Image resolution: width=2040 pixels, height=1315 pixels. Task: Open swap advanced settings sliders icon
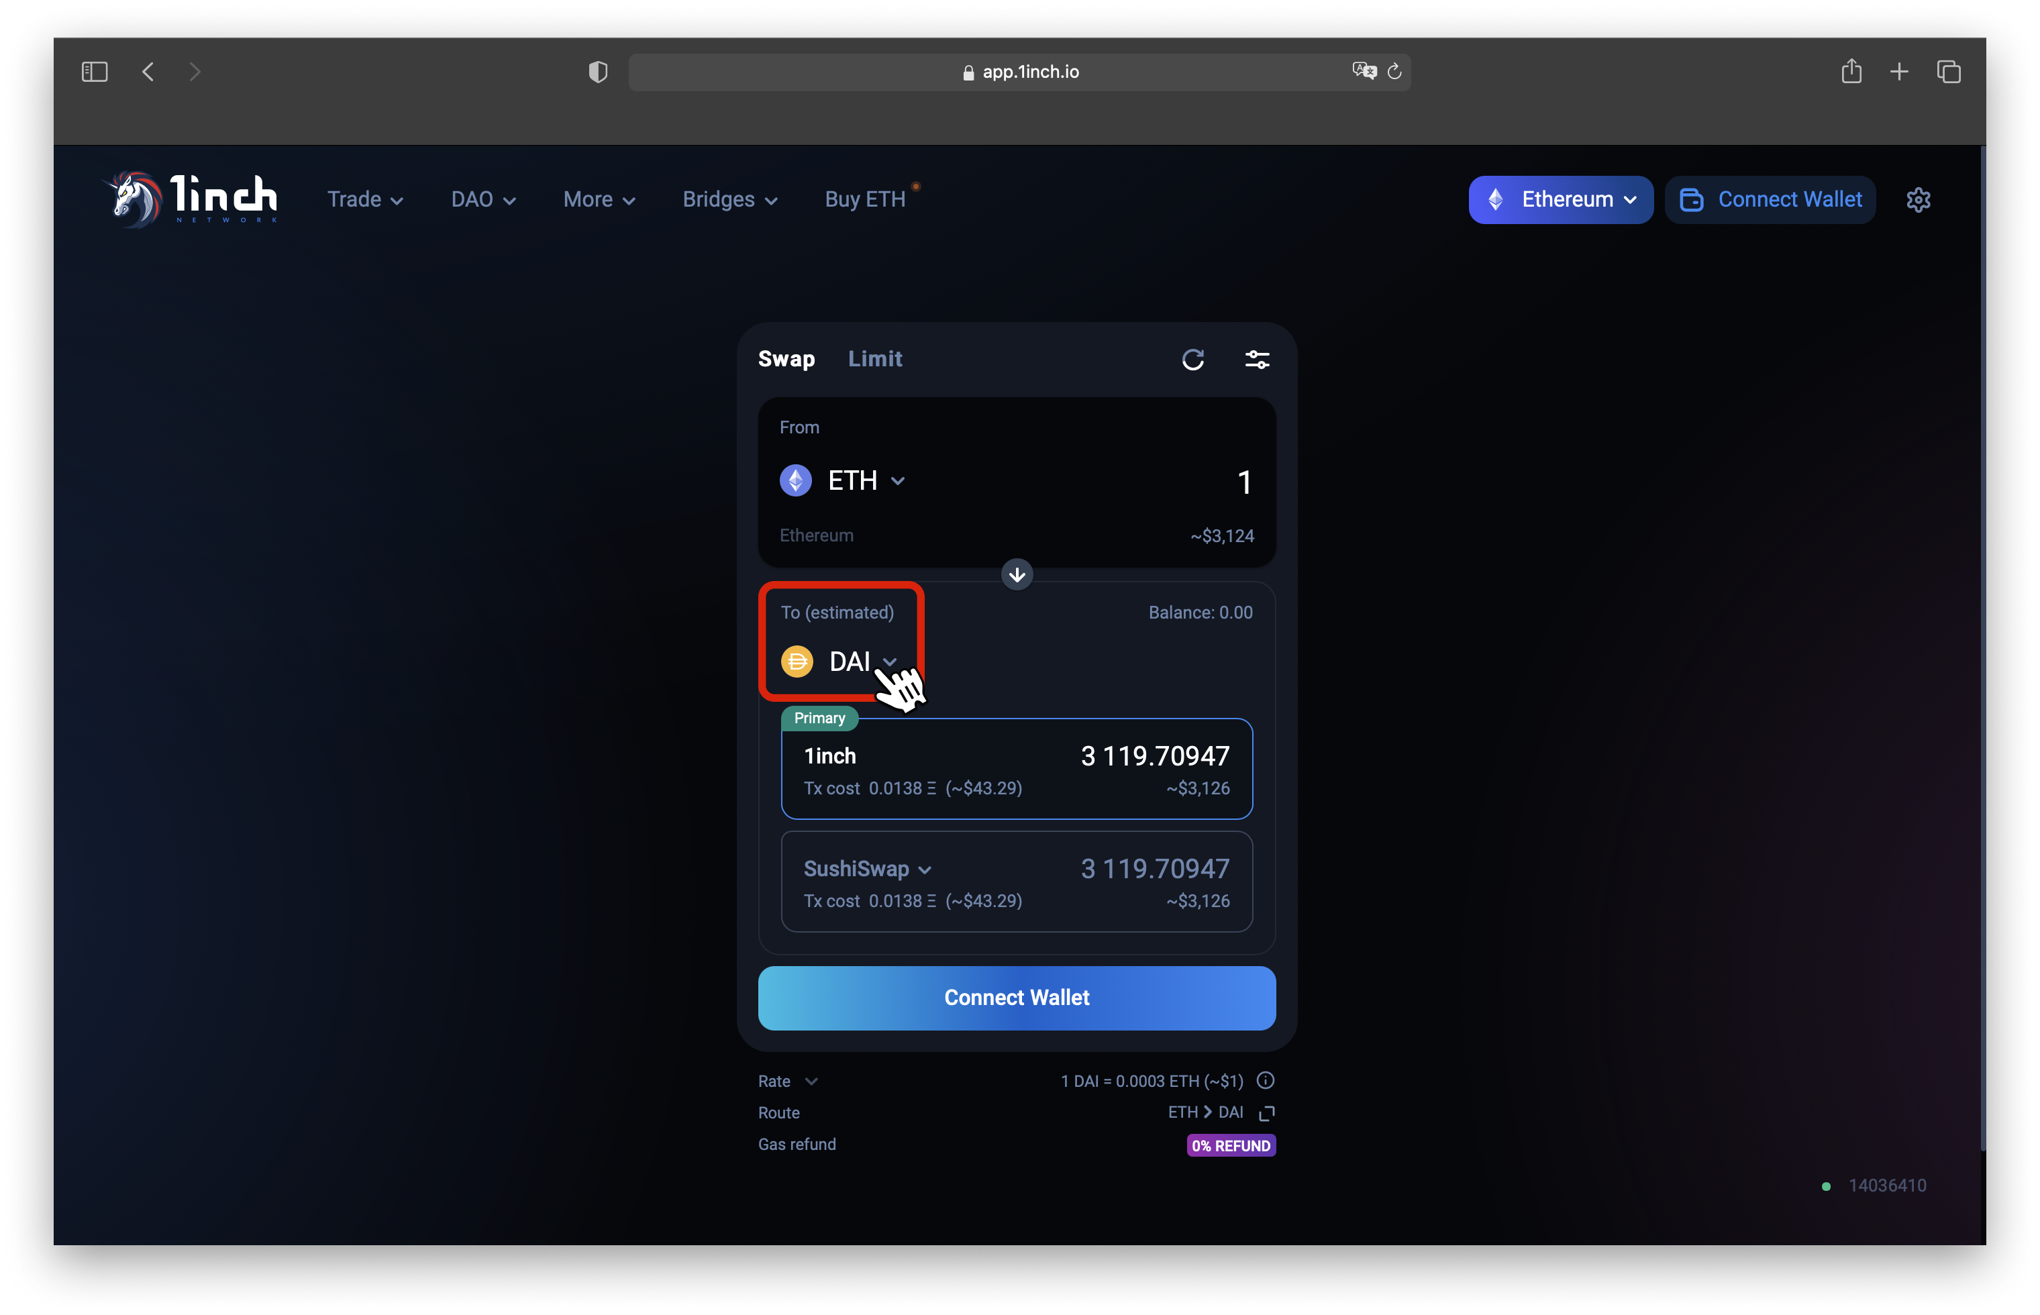pyautogui.click(x=1257, y=360)
